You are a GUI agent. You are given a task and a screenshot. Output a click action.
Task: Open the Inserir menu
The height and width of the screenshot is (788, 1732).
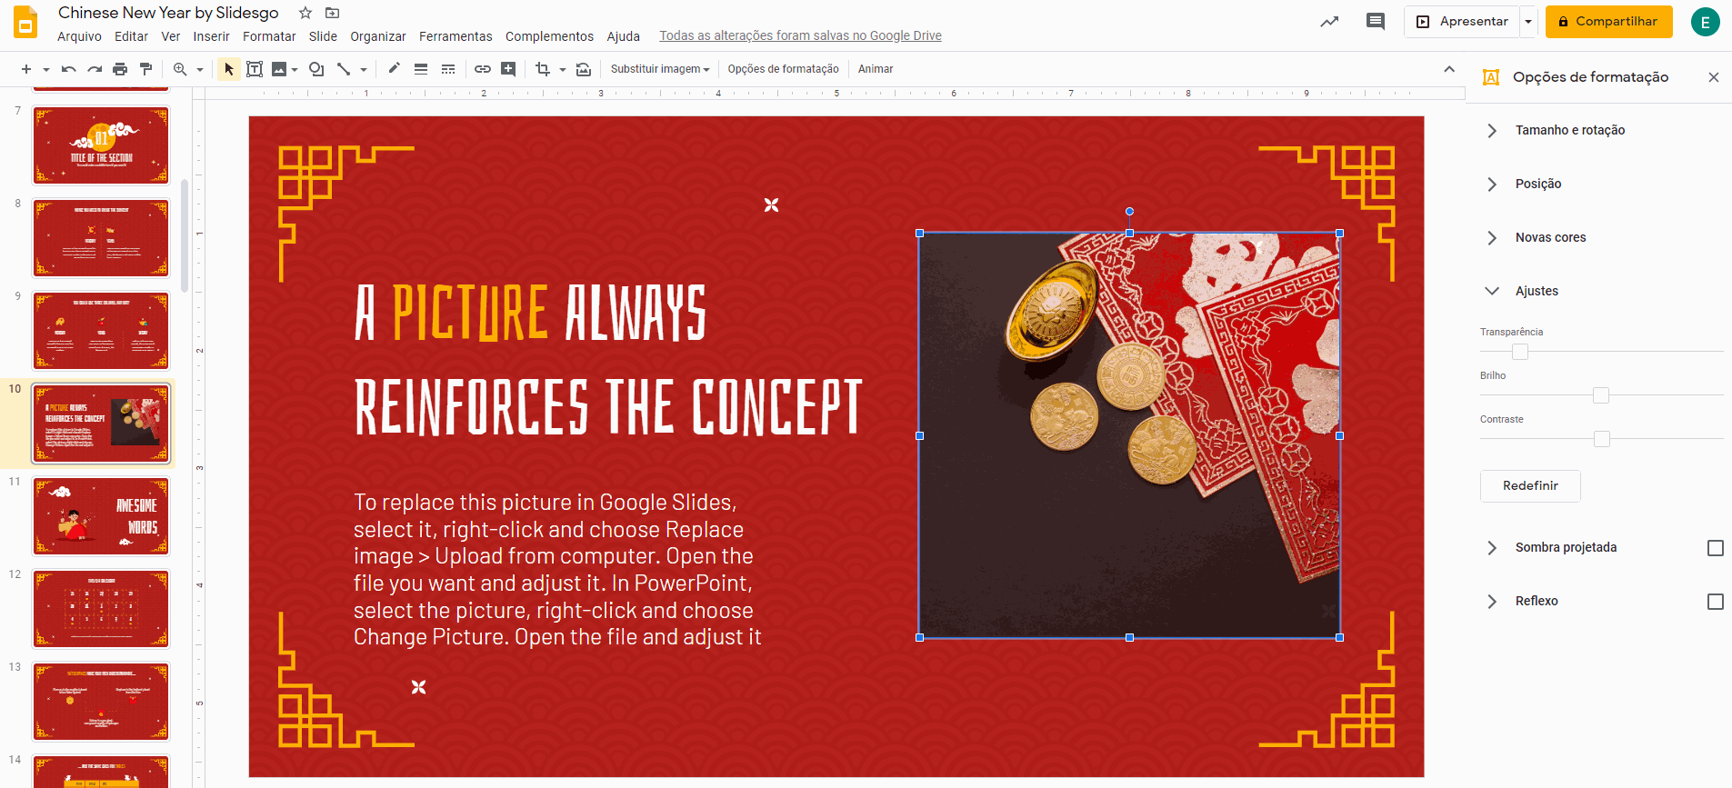211,36
